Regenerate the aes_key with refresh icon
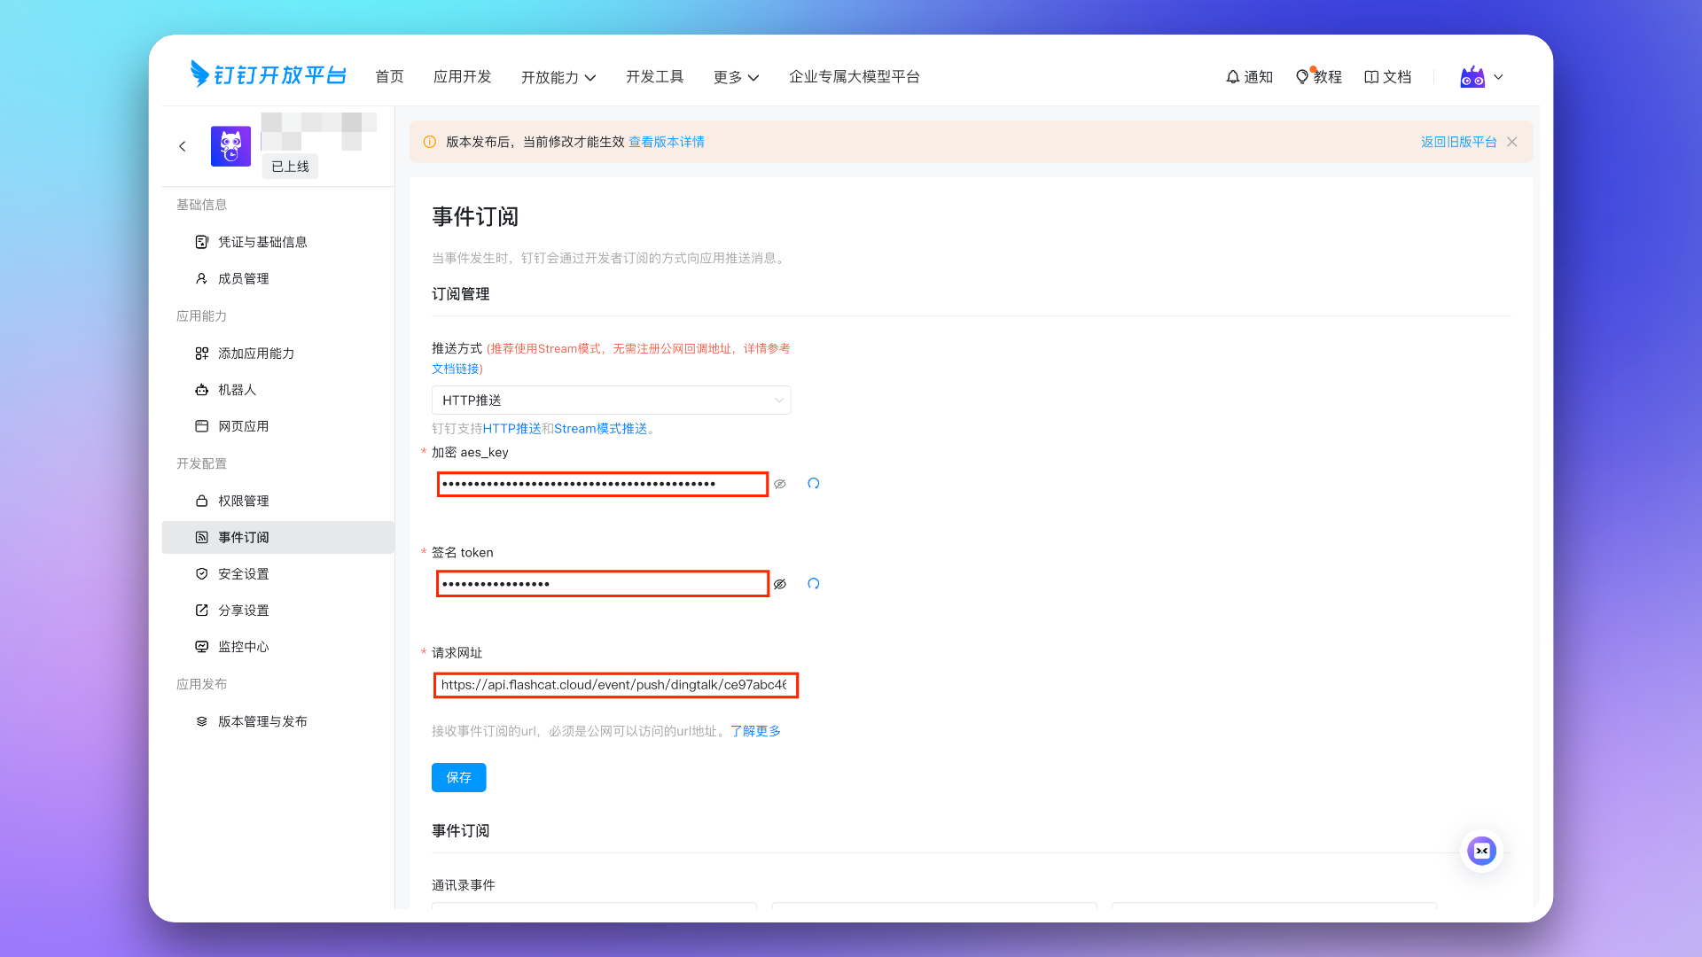Screen dimensions: 1702x957 click(x=813, y=484)
